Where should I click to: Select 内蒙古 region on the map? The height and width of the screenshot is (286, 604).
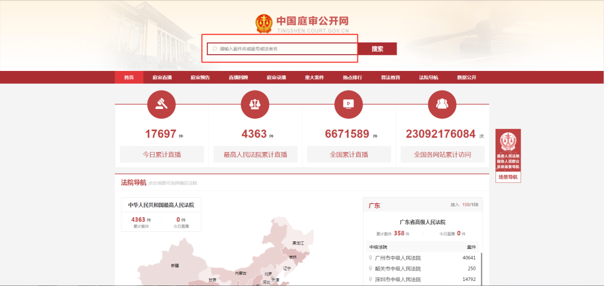[240, 273]
